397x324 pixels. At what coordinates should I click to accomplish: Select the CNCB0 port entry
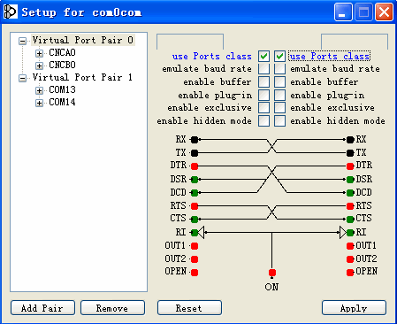(x=62, y=65)
